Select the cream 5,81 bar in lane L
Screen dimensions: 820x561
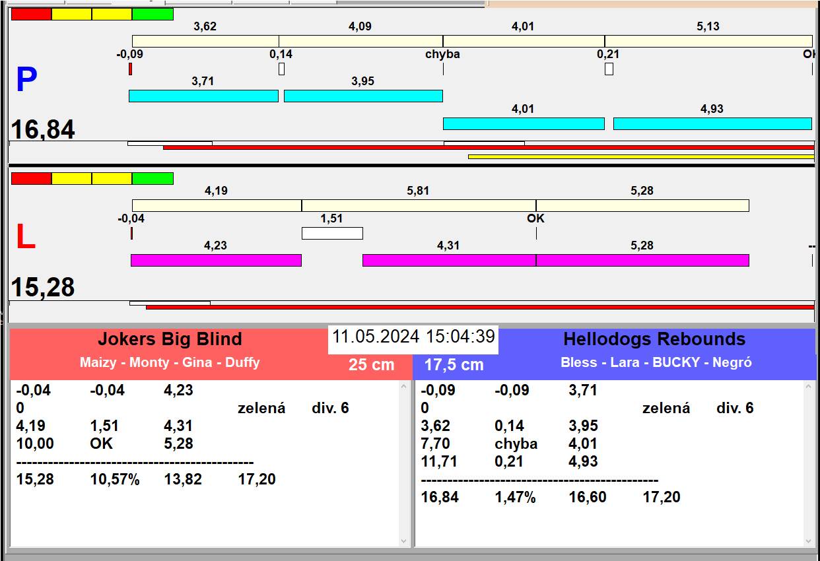[419, 205]
